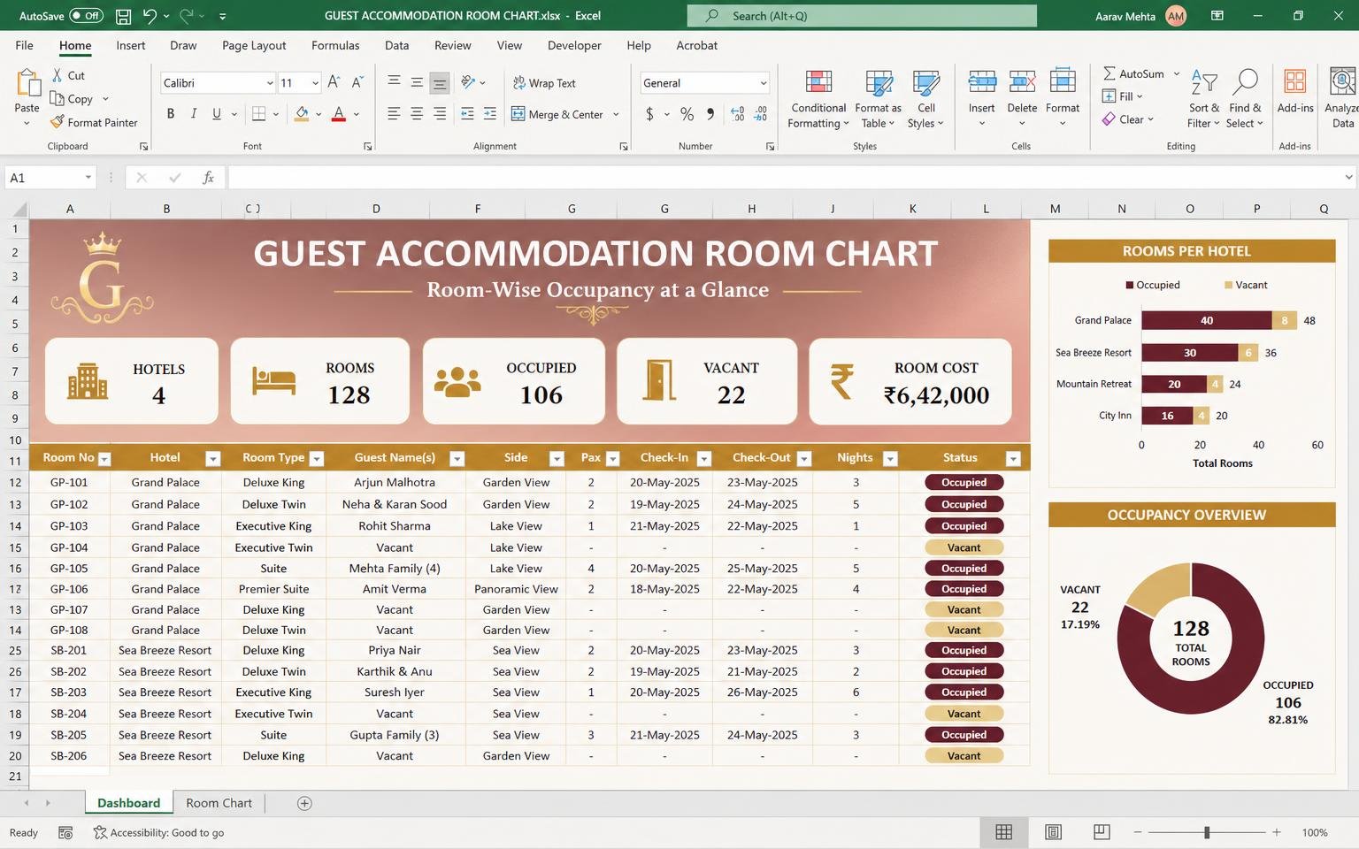Click in the formula bar input

pos(786,178)
